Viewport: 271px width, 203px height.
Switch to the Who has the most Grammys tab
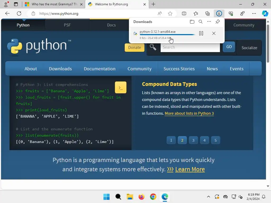(x=54, y=4)
